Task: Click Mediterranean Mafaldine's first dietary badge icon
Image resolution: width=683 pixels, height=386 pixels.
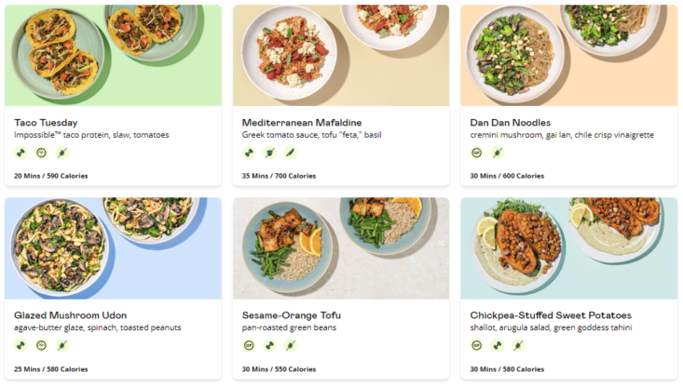Action: point(249,153)
